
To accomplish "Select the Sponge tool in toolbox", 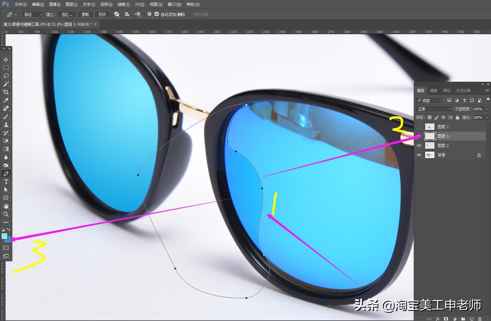I will pos(6,165).
